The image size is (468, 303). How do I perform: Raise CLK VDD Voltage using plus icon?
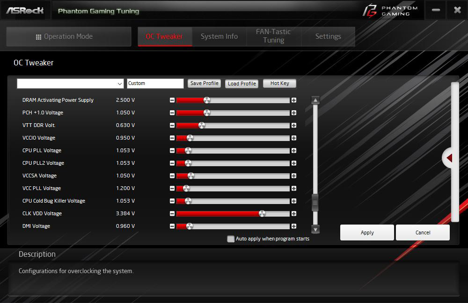(294, 214)
